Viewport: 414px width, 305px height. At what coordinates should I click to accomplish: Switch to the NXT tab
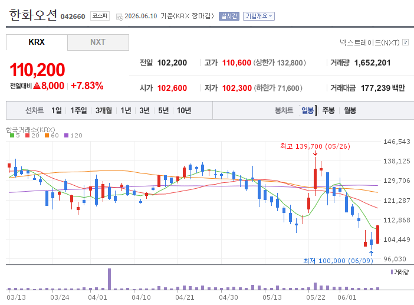[x=98, y=42]
